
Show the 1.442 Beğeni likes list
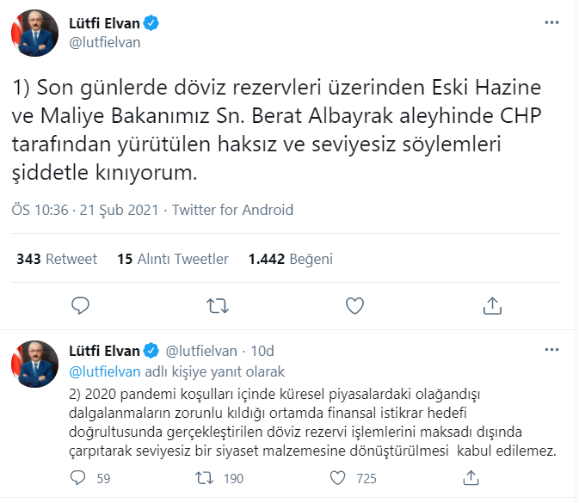tap(290, 259)
